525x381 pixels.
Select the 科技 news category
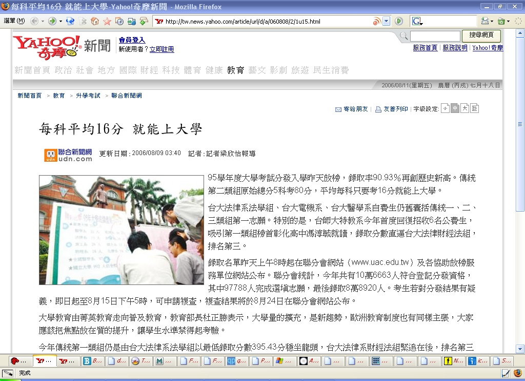coord(171,70)
